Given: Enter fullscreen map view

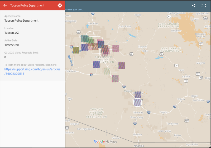Looking at the screenshot, I should click(x=204, y=6).
